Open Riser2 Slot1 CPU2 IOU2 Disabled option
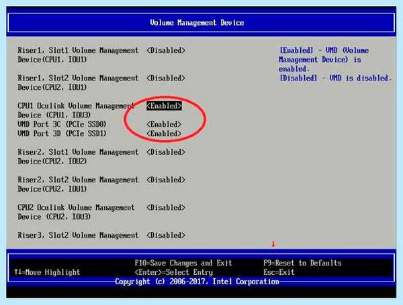Screen dimensions: 403x305 166,152
